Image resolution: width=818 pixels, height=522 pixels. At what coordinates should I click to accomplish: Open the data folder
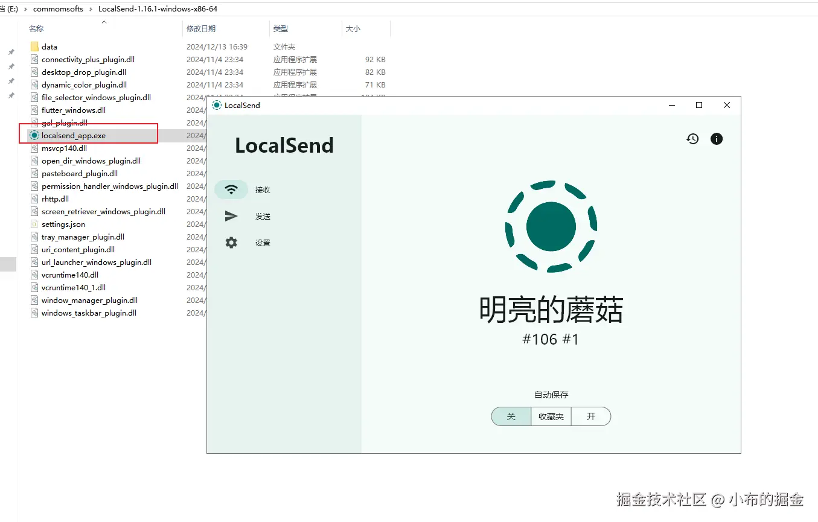point(50,46)
